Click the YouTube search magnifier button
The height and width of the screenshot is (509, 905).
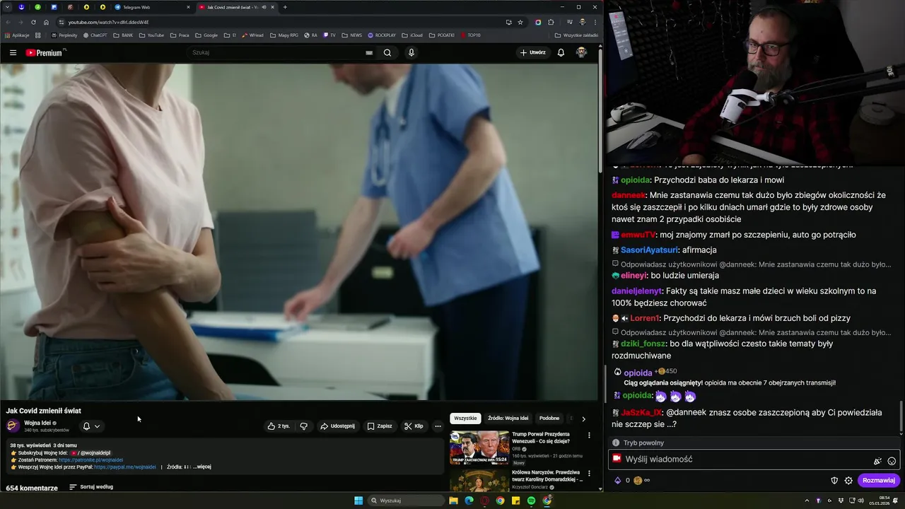pos(387,52)
